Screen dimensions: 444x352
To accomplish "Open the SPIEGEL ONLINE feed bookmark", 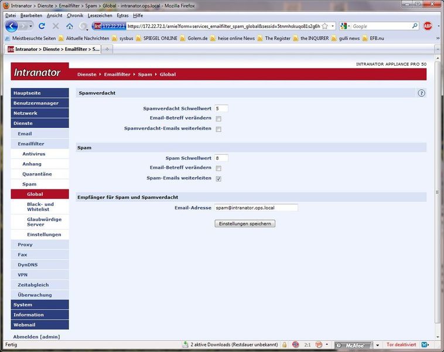I will (x=156, y=38).
